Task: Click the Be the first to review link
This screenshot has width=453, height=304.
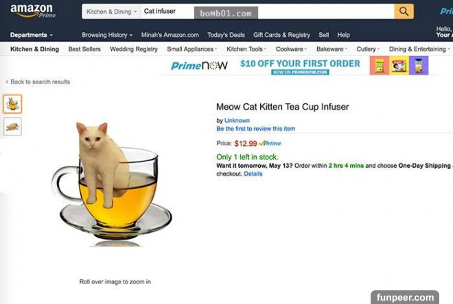Action: pyautogui.click(x=256, y=129)
